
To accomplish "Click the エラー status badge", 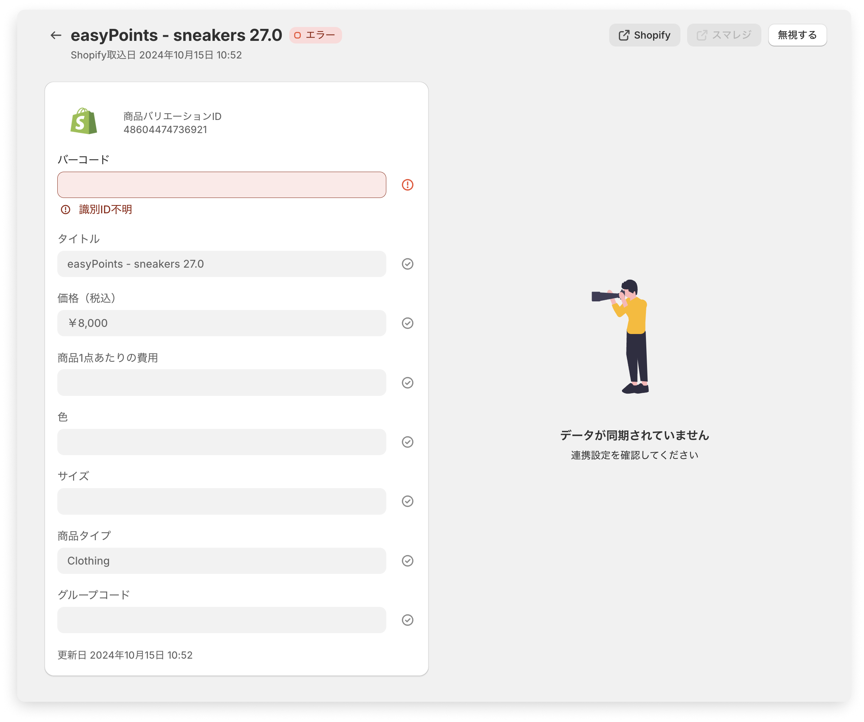I will pyautogui.click(x=315, y=35).
